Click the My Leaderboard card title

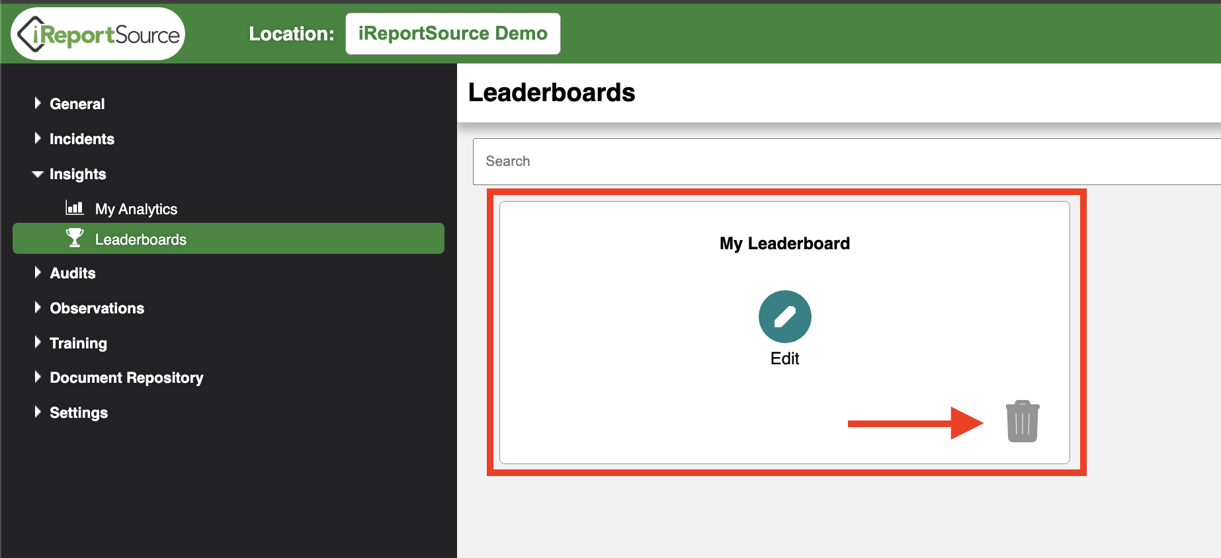pos(784,243)
